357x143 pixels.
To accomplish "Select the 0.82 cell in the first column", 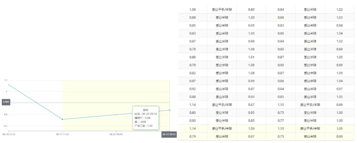I will coord(193,73).
